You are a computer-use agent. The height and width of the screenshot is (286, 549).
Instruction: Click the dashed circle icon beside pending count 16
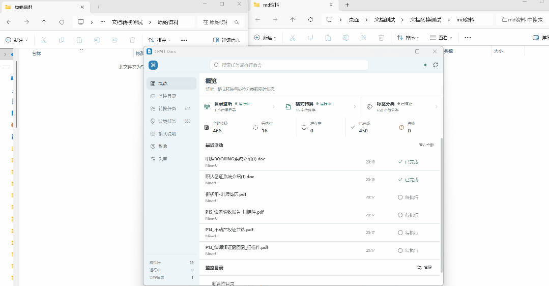coord(255,127)
